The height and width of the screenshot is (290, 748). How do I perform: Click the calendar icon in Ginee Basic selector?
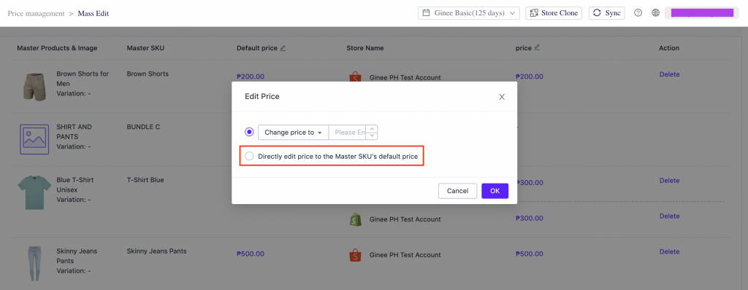[x=427, y=13]
